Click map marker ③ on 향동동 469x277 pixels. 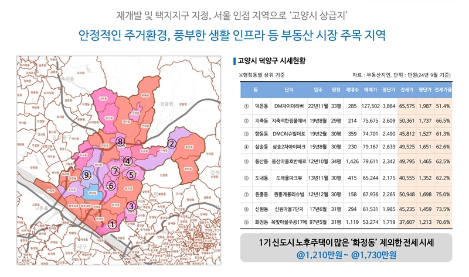point(131,206)
